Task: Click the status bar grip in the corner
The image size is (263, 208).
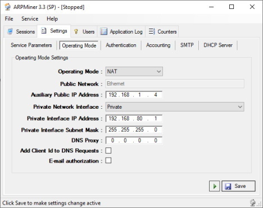Action: click(260, 204)
